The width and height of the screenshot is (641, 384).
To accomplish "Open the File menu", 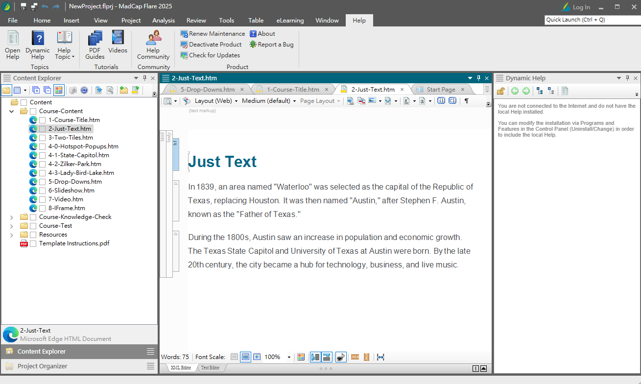I will tap(13, 20).
